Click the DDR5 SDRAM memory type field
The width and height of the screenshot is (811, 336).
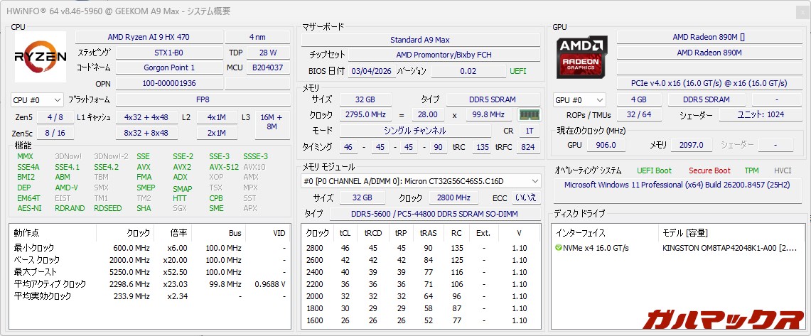click(x=493, y=99)
